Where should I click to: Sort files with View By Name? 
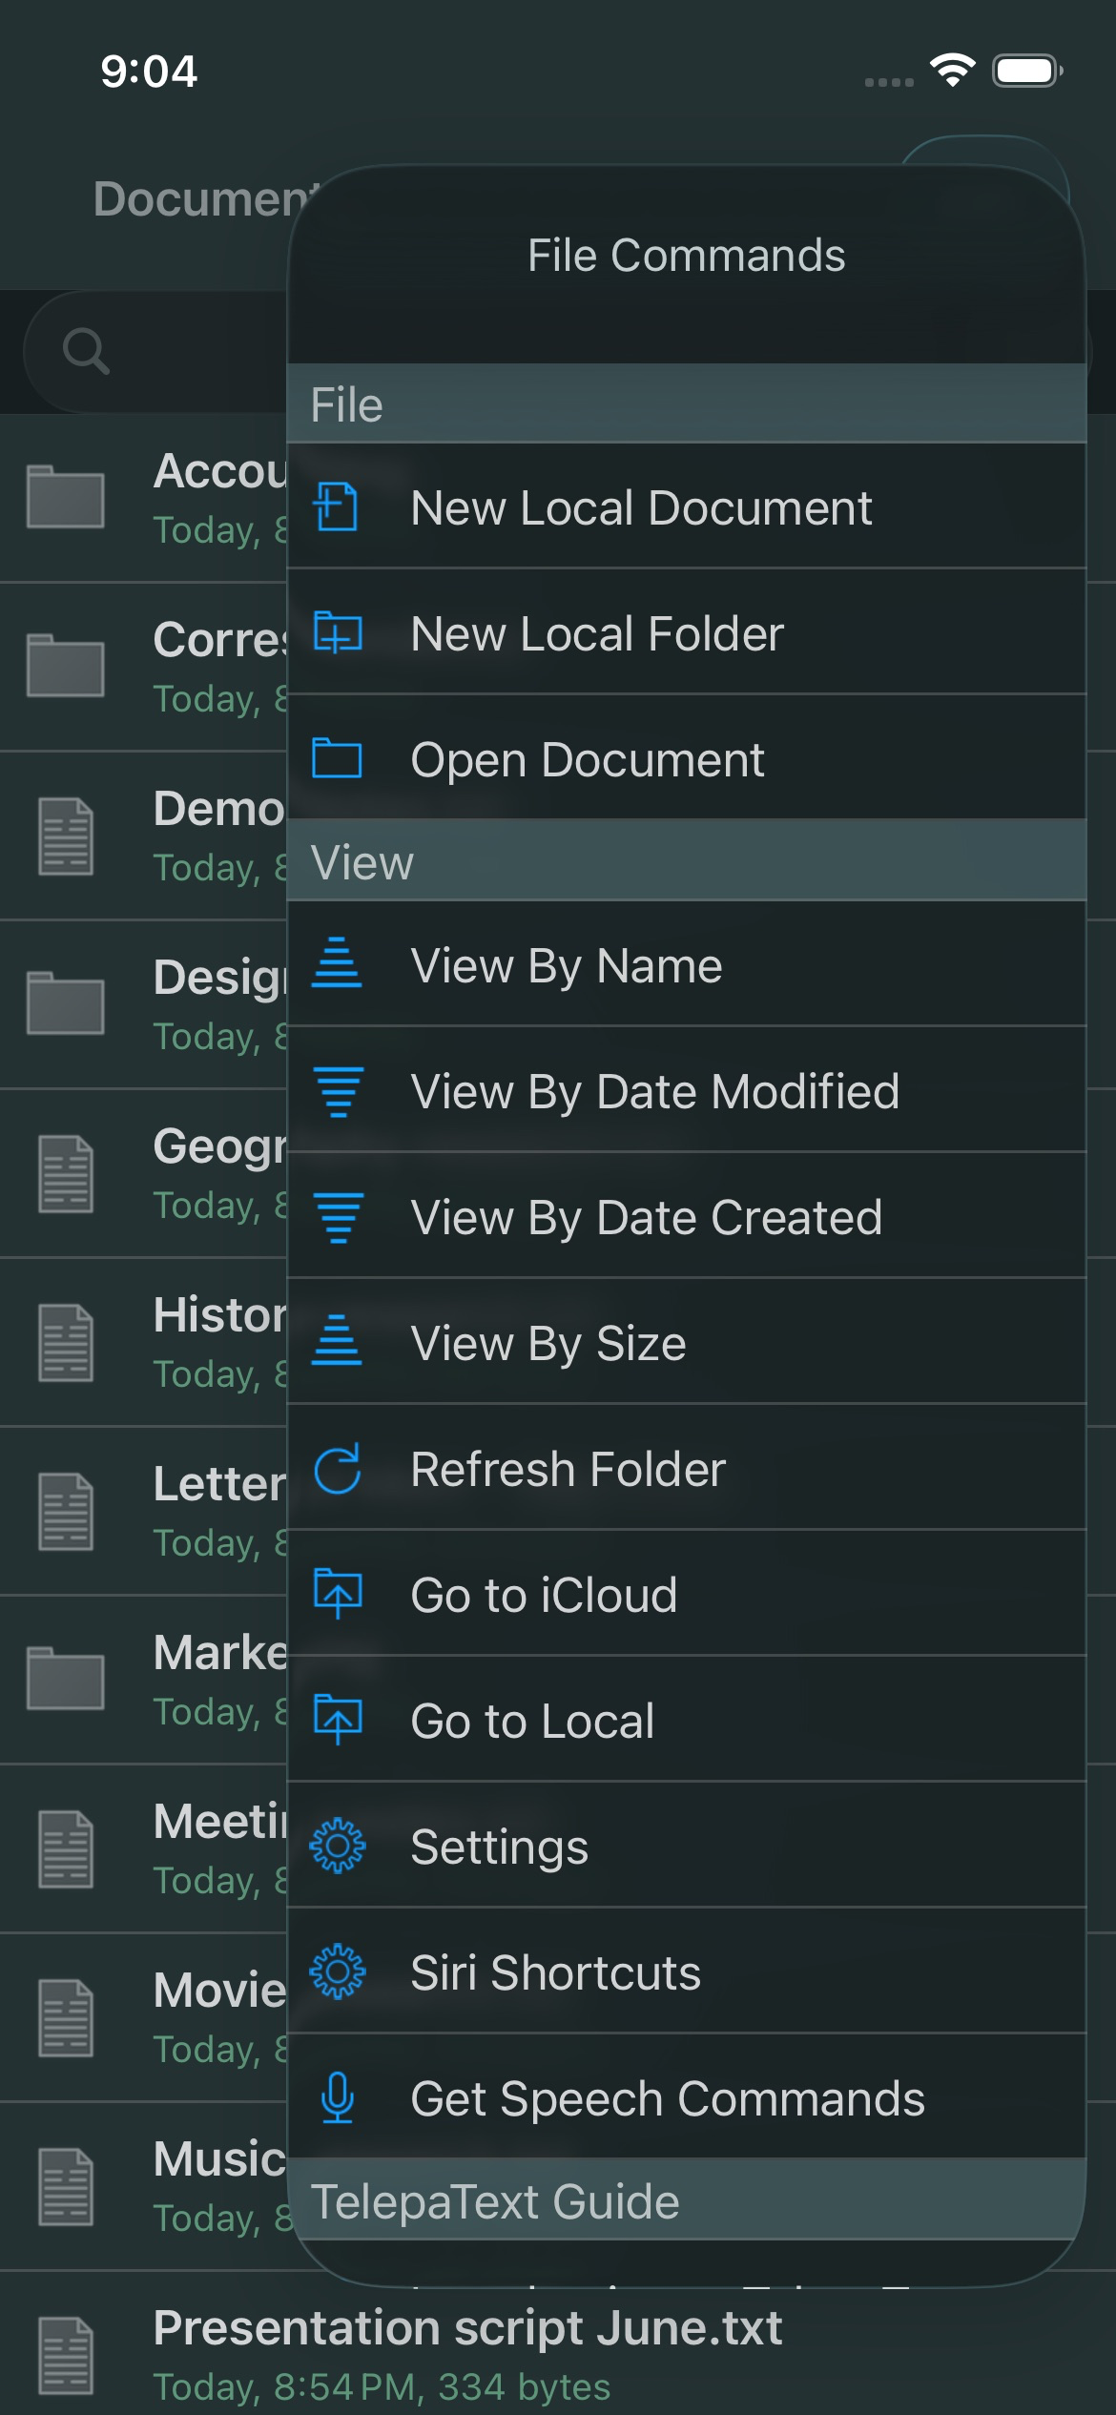(x=687, y=964)
